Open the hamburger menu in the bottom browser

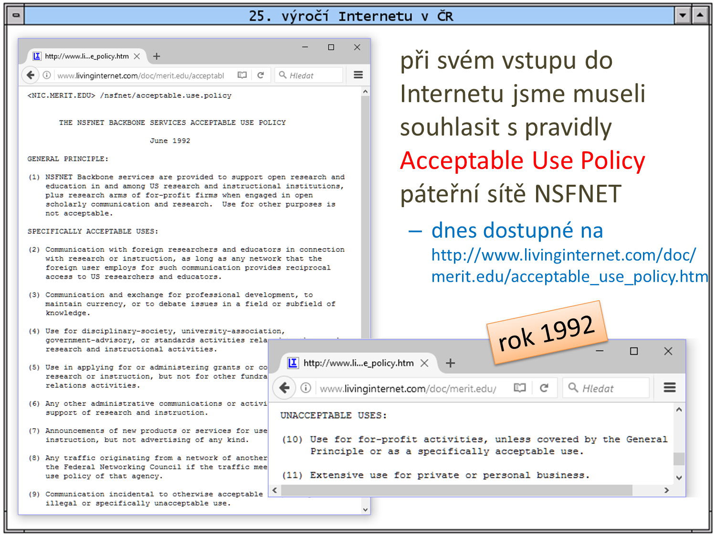669,388
